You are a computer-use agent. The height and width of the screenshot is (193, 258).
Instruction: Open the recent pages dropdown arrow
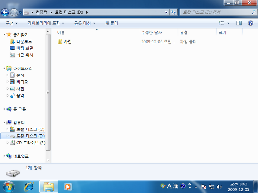pos(20,12)
